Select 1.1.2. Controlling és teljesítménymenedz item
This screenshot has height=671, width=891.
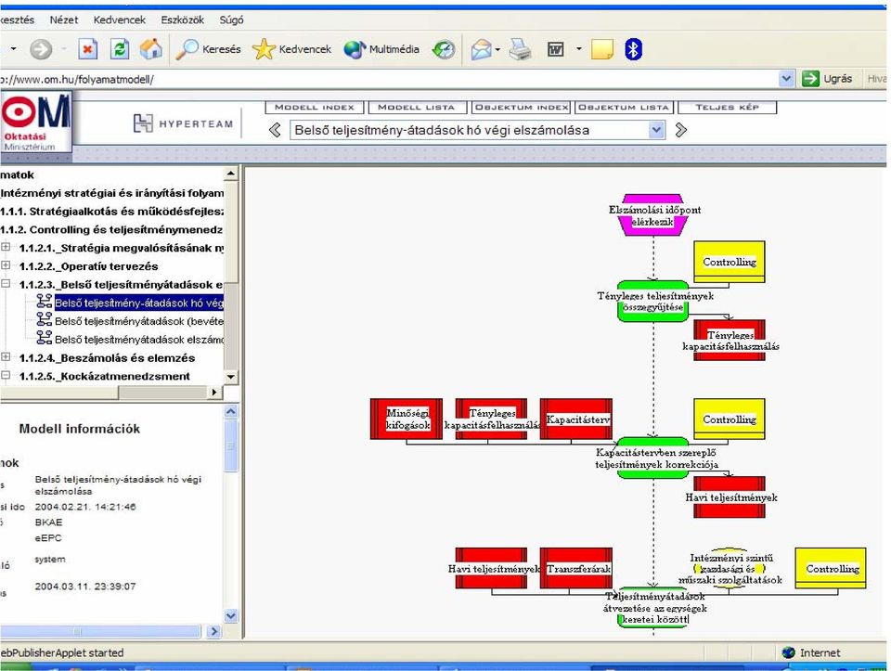(x=112, y=229)
